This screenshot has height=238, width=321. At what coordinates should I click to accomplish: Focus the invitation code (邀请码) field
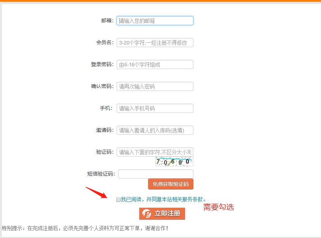click(155, 130)
